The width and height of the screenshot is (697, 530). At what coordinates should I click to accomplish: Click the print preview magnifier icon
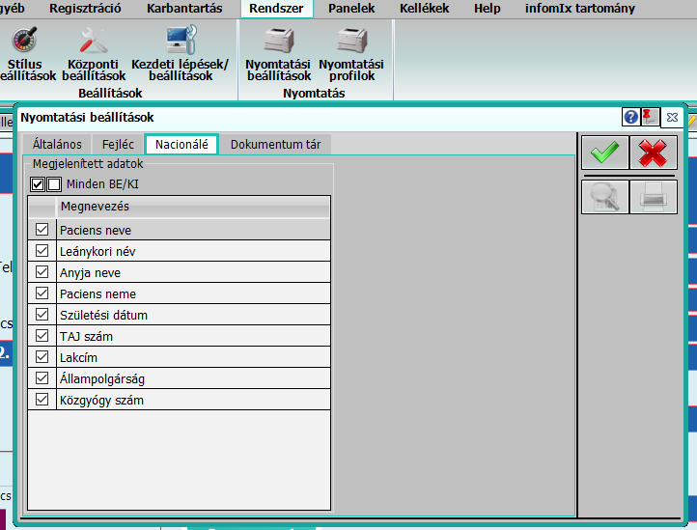(605, 197)
